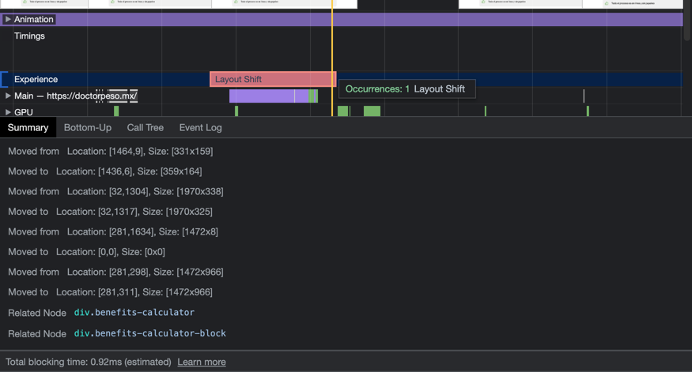This screenshot has height=372, width=692.
Task: Click the first screenshot thumbnail in filmstrip
Action: coord(44,4)
